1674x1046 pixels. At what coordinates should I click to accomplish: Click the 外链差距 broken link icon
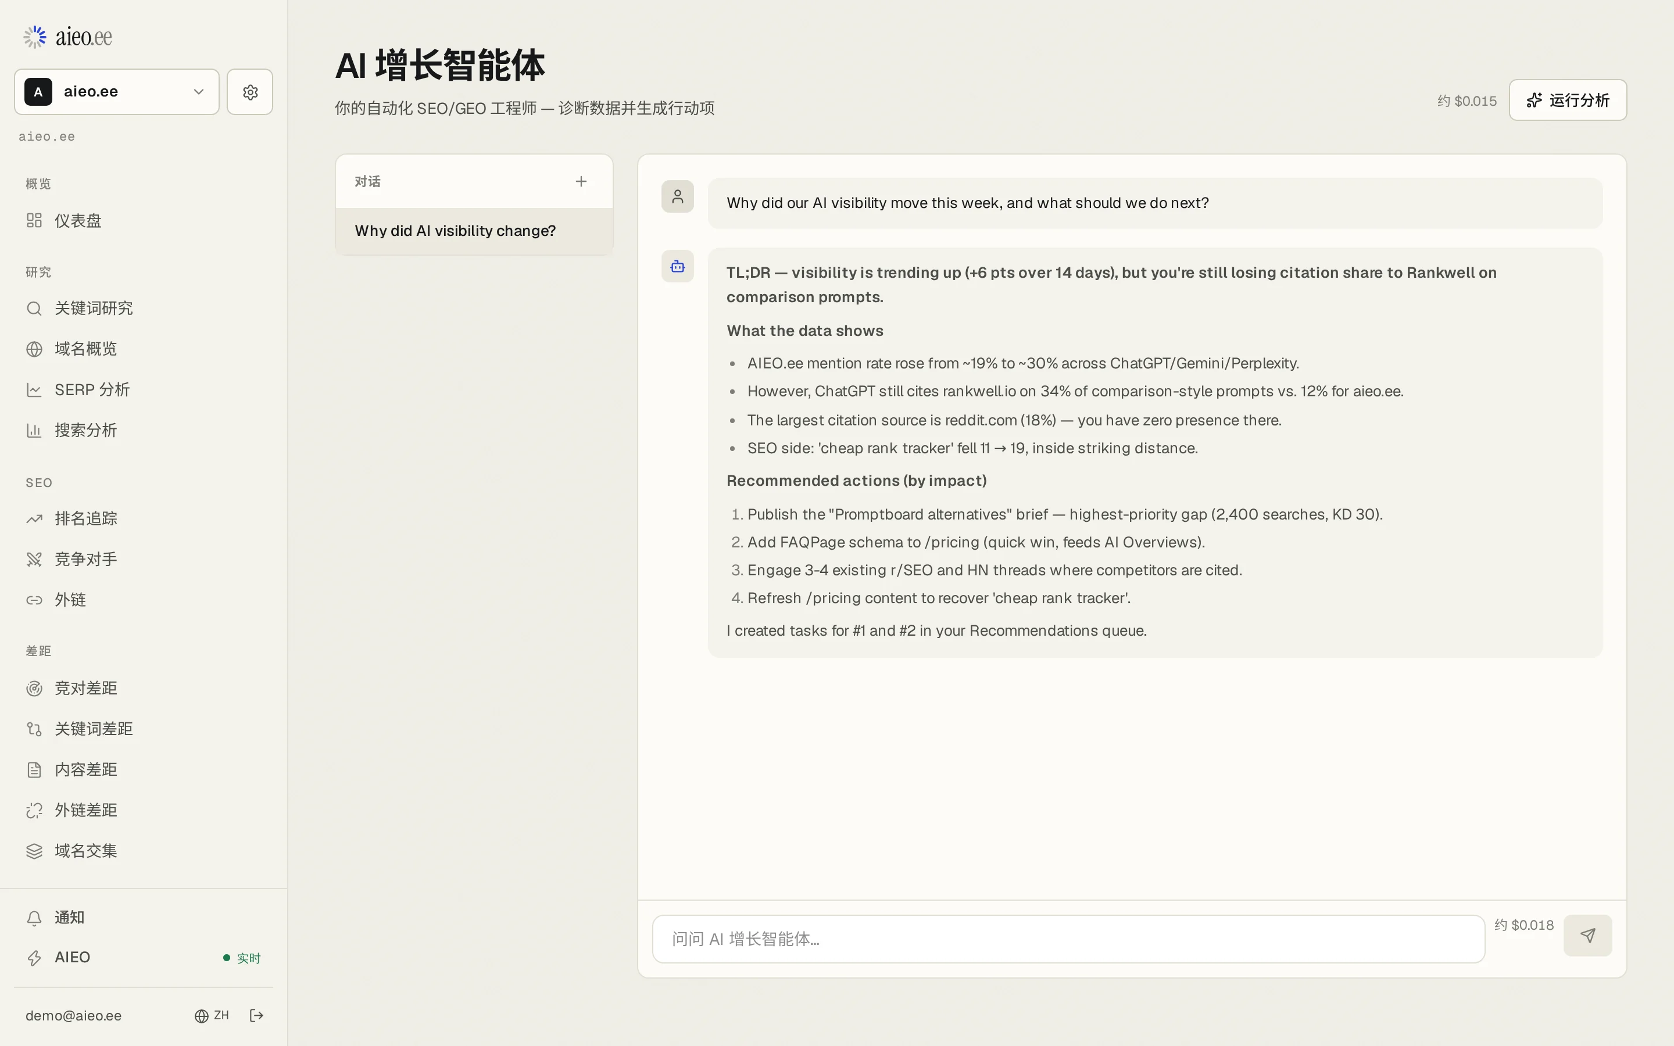click(x=34, y=810)
